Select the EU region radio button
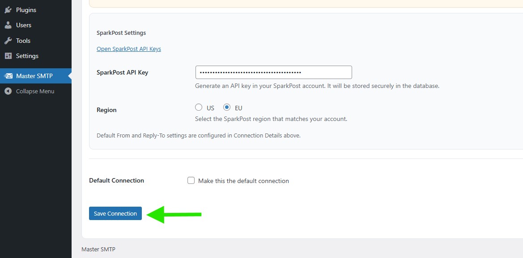 pos(227,108)
